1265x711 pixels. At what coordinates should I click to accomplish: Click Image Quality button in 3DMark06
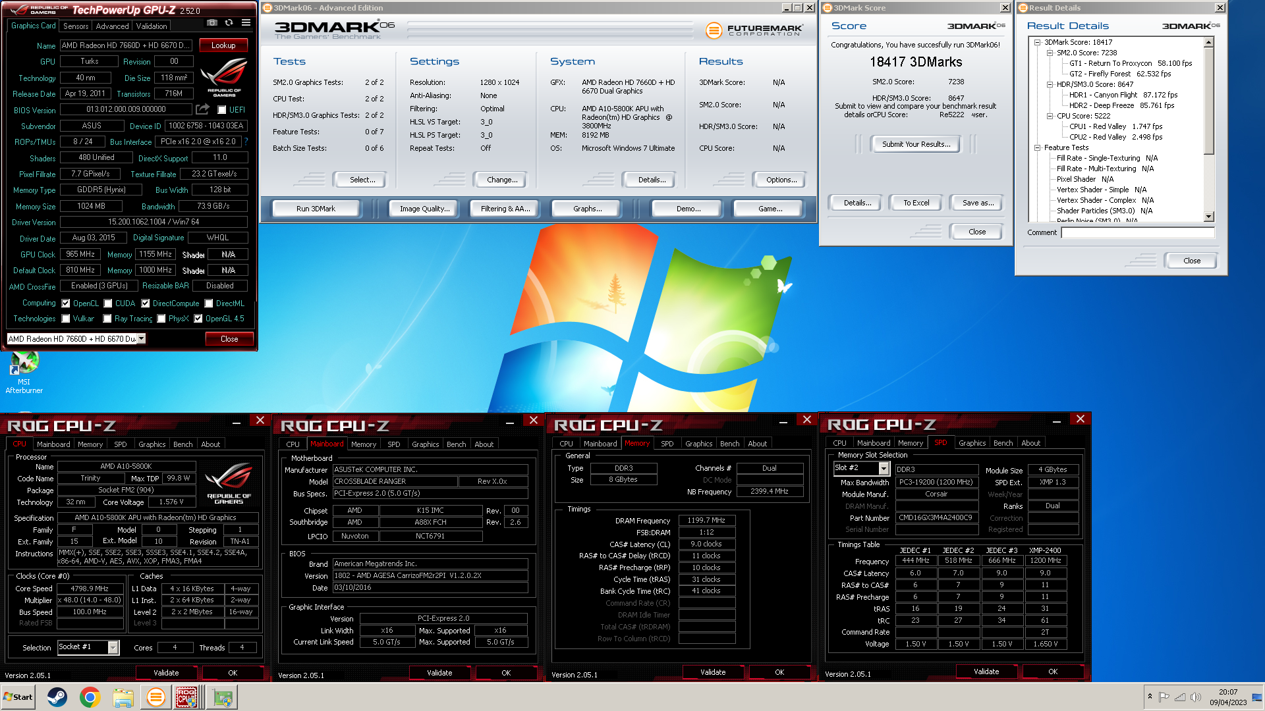click(424, 209)
